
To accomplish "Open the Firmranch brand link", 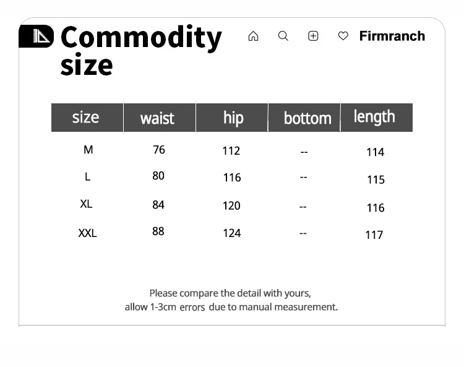I will point(392,37).
